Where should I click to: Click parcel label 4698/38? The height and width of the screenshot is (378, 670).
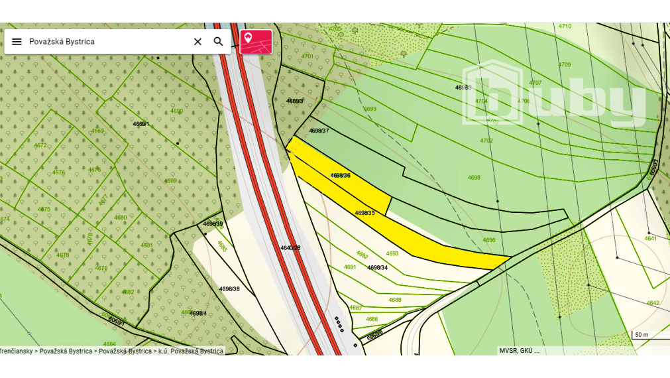pyautogui.click(x=229, y=289)
